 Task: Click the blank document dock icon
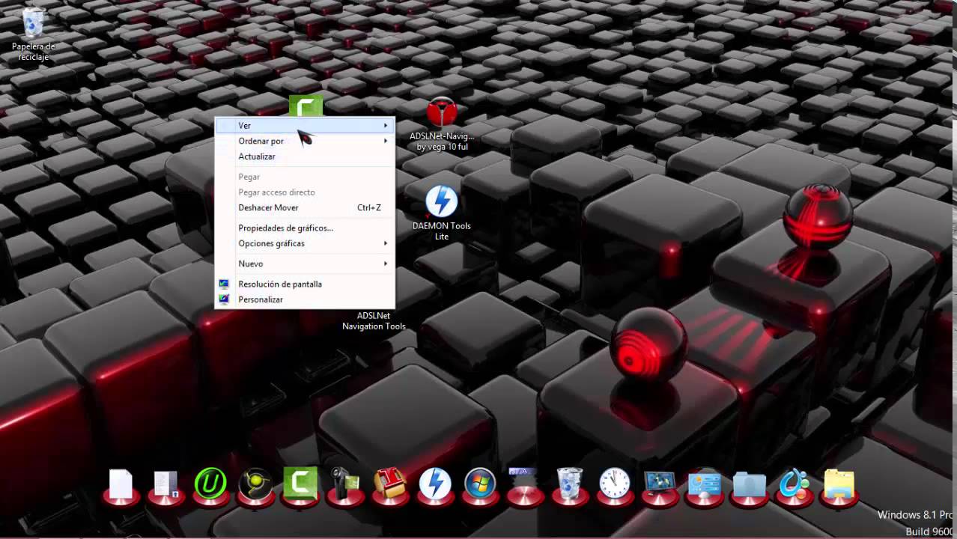coord(121,484)
